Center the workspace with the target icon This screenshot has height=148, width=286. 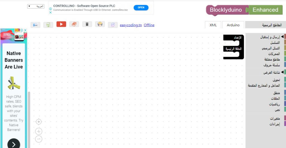coord(39,122)
